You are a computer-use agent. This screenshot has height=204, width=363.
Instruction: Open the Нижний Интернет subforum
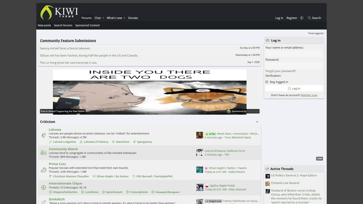coord(167,192)
